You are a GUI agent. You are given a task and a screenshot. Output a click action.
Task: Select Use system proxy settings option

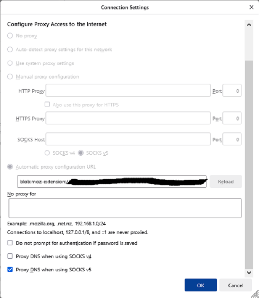click(10, 63)
